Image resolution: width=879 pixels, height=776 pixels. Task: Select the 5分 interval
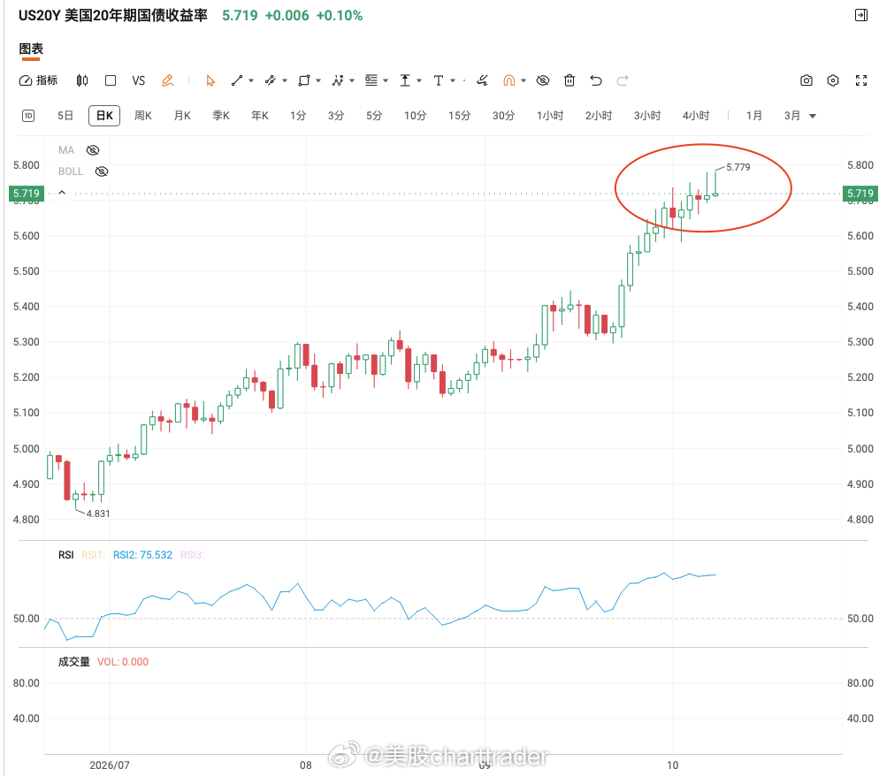[x=374, y=116]
